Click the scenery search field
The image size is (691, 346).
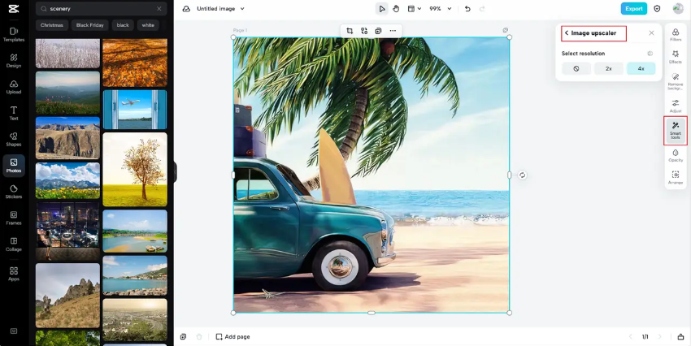pos(102,9)
